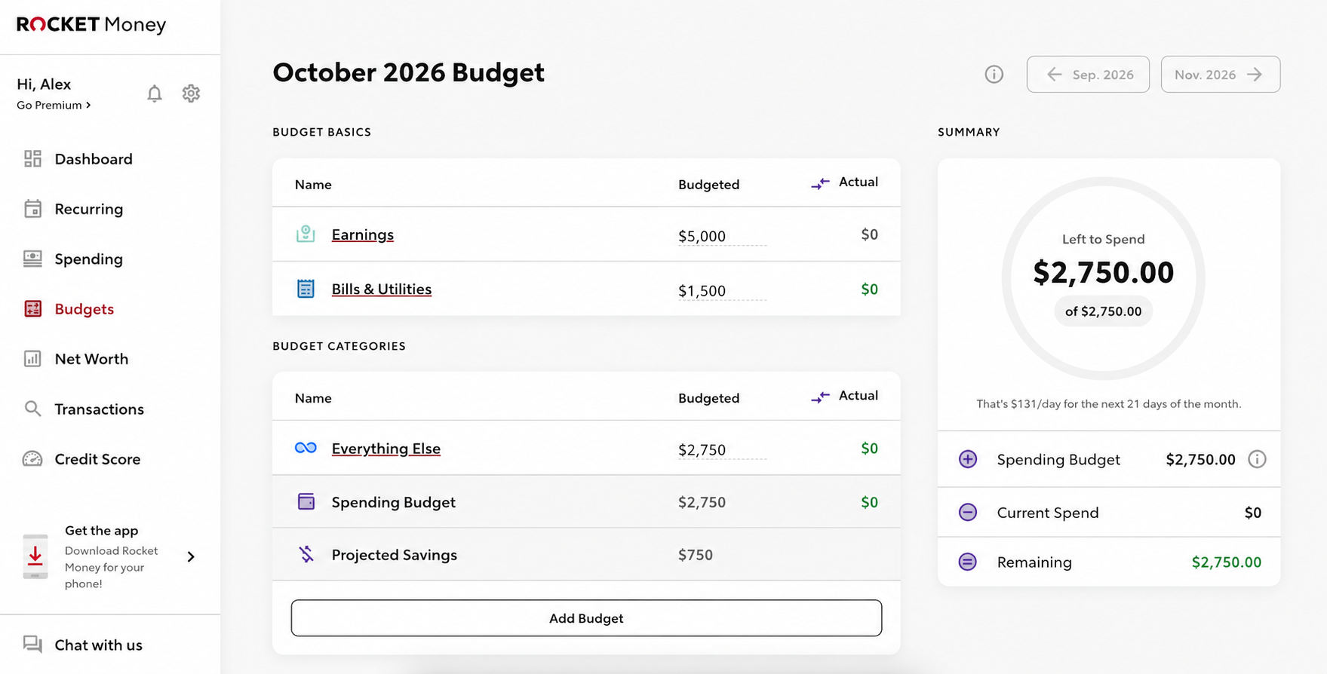Go to previous month Sep. 2026
Image resolution: width=1327 pixels, height=674 pixels.
click(x=1088, y=75)
